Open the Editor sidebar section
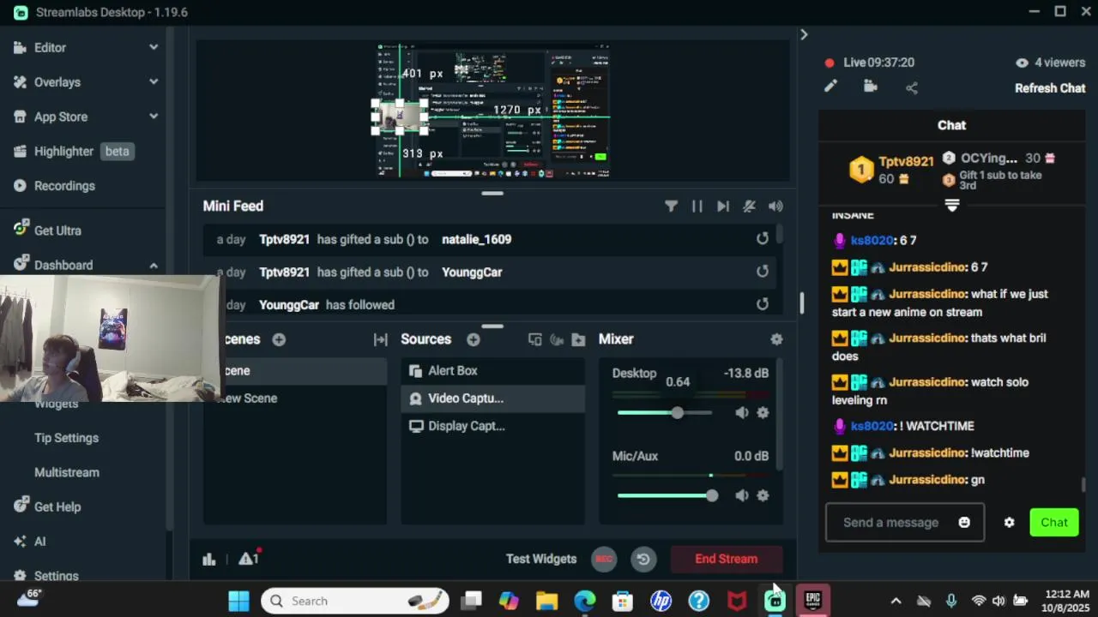Screen dimensions: 1098x617 [50, 47]
